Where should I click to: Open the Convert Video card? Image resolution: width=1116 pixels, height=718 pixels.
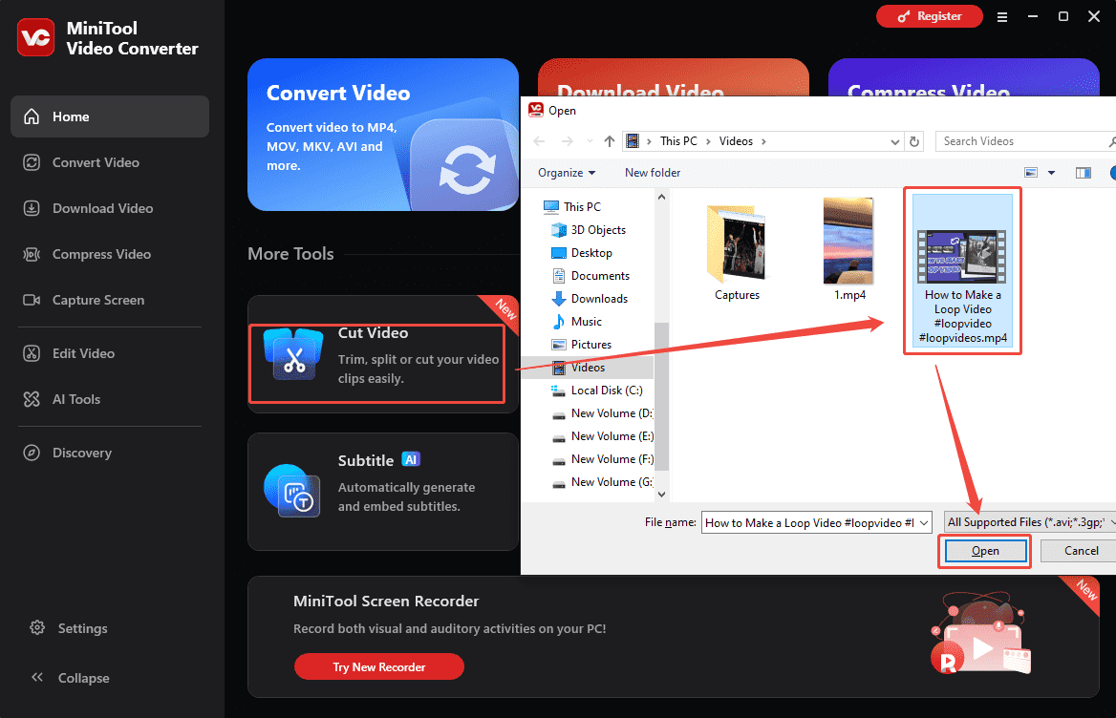click(x=383, y=135)
